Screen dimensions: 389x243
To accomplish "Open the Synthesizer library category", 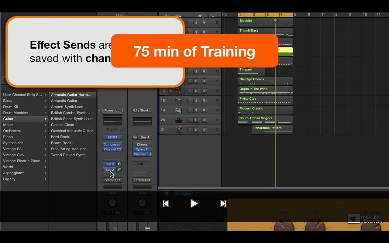I will (24, 143).
